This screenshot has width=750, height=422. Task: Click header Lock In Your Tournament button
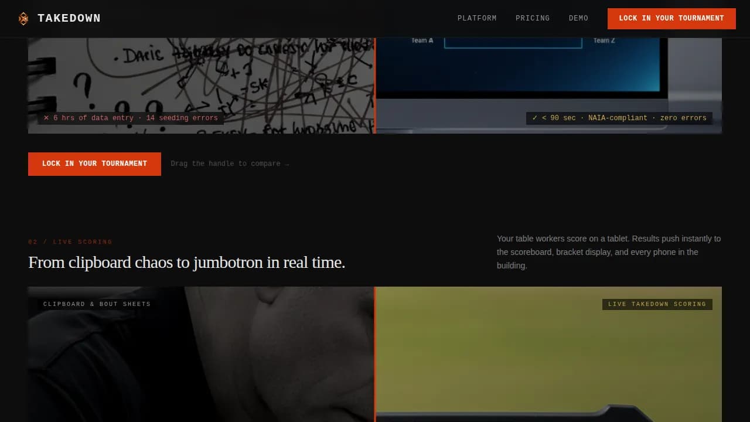pos(671,18)
